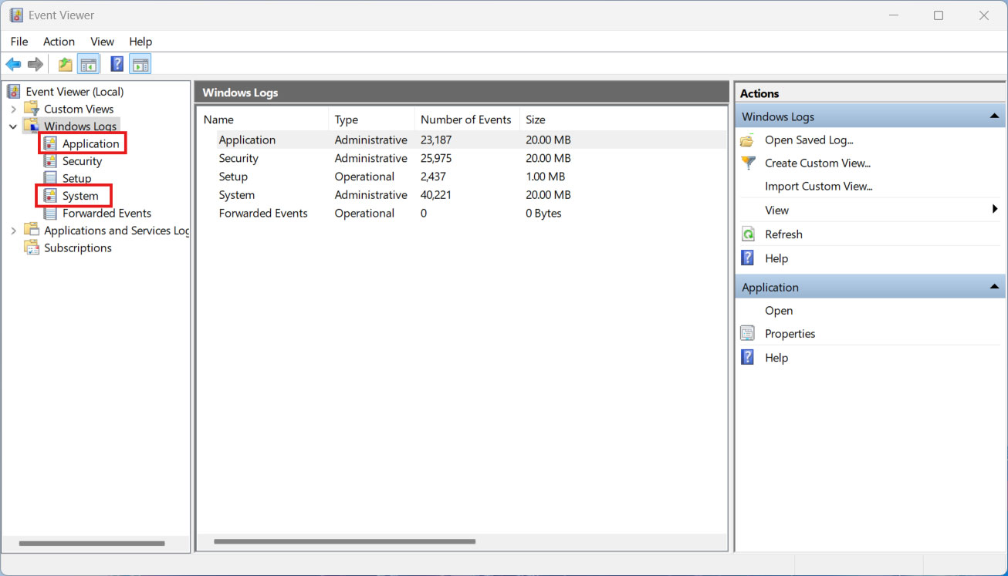Open the View menu in menu bar
The image size is (1008, 576).
click(102, 42)
